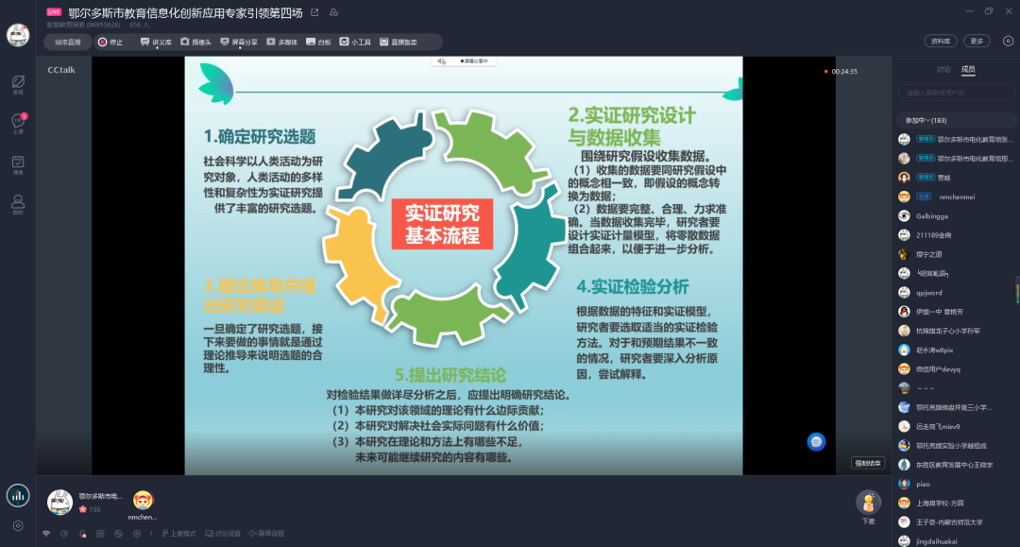The width and height of the screenshot is (1020, 547).
Task: Click the blue chat bubble floating button
Action: point(816,441)
